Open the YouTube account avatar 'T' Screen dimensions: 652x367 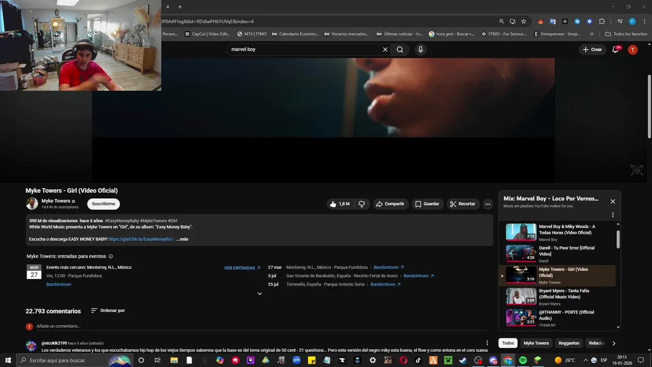(x=633, y=49)
